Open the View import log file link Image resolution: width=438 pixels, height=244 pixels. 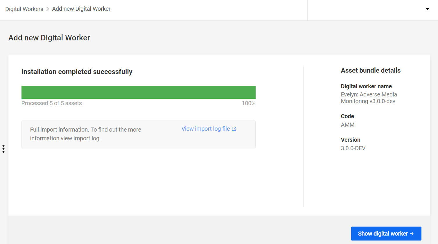[x=209, y=129]
